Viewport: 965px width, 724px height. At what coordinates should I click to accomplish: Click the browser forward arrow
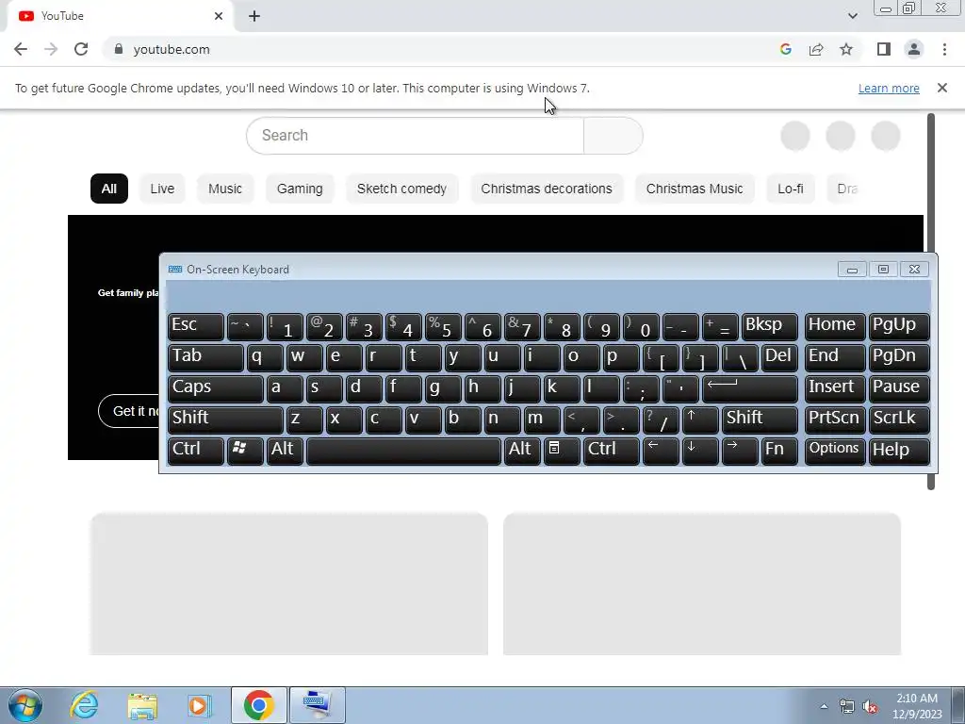click(x=51, y=49)
